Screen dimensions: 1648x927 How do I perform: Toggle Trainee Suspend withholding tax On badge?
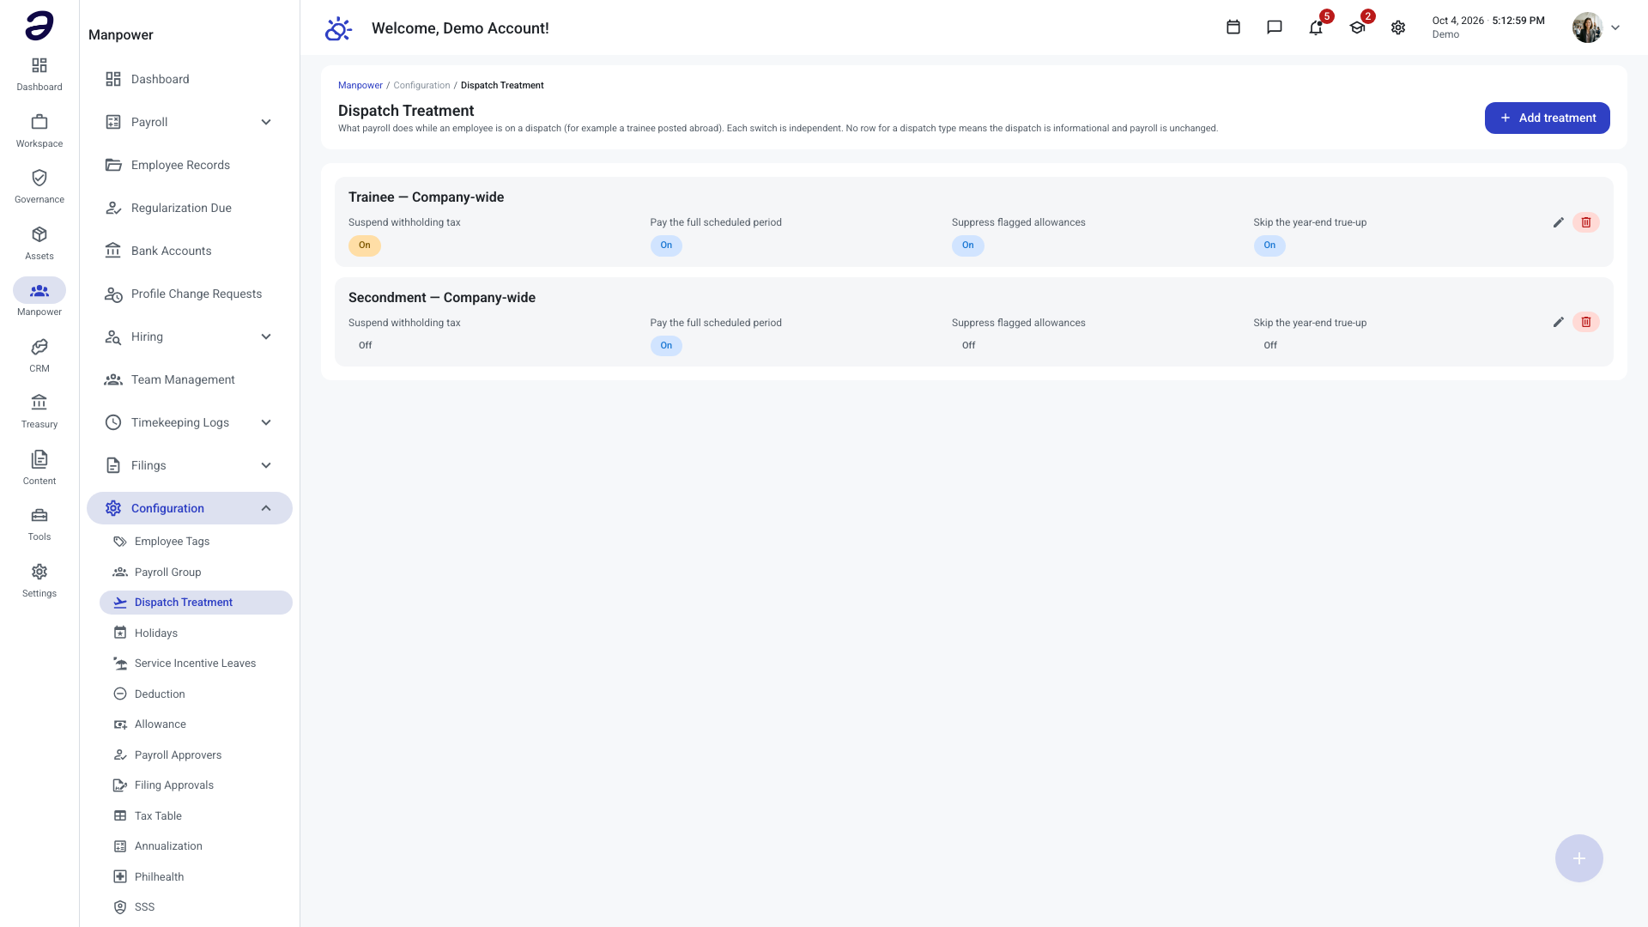[365, 245]
